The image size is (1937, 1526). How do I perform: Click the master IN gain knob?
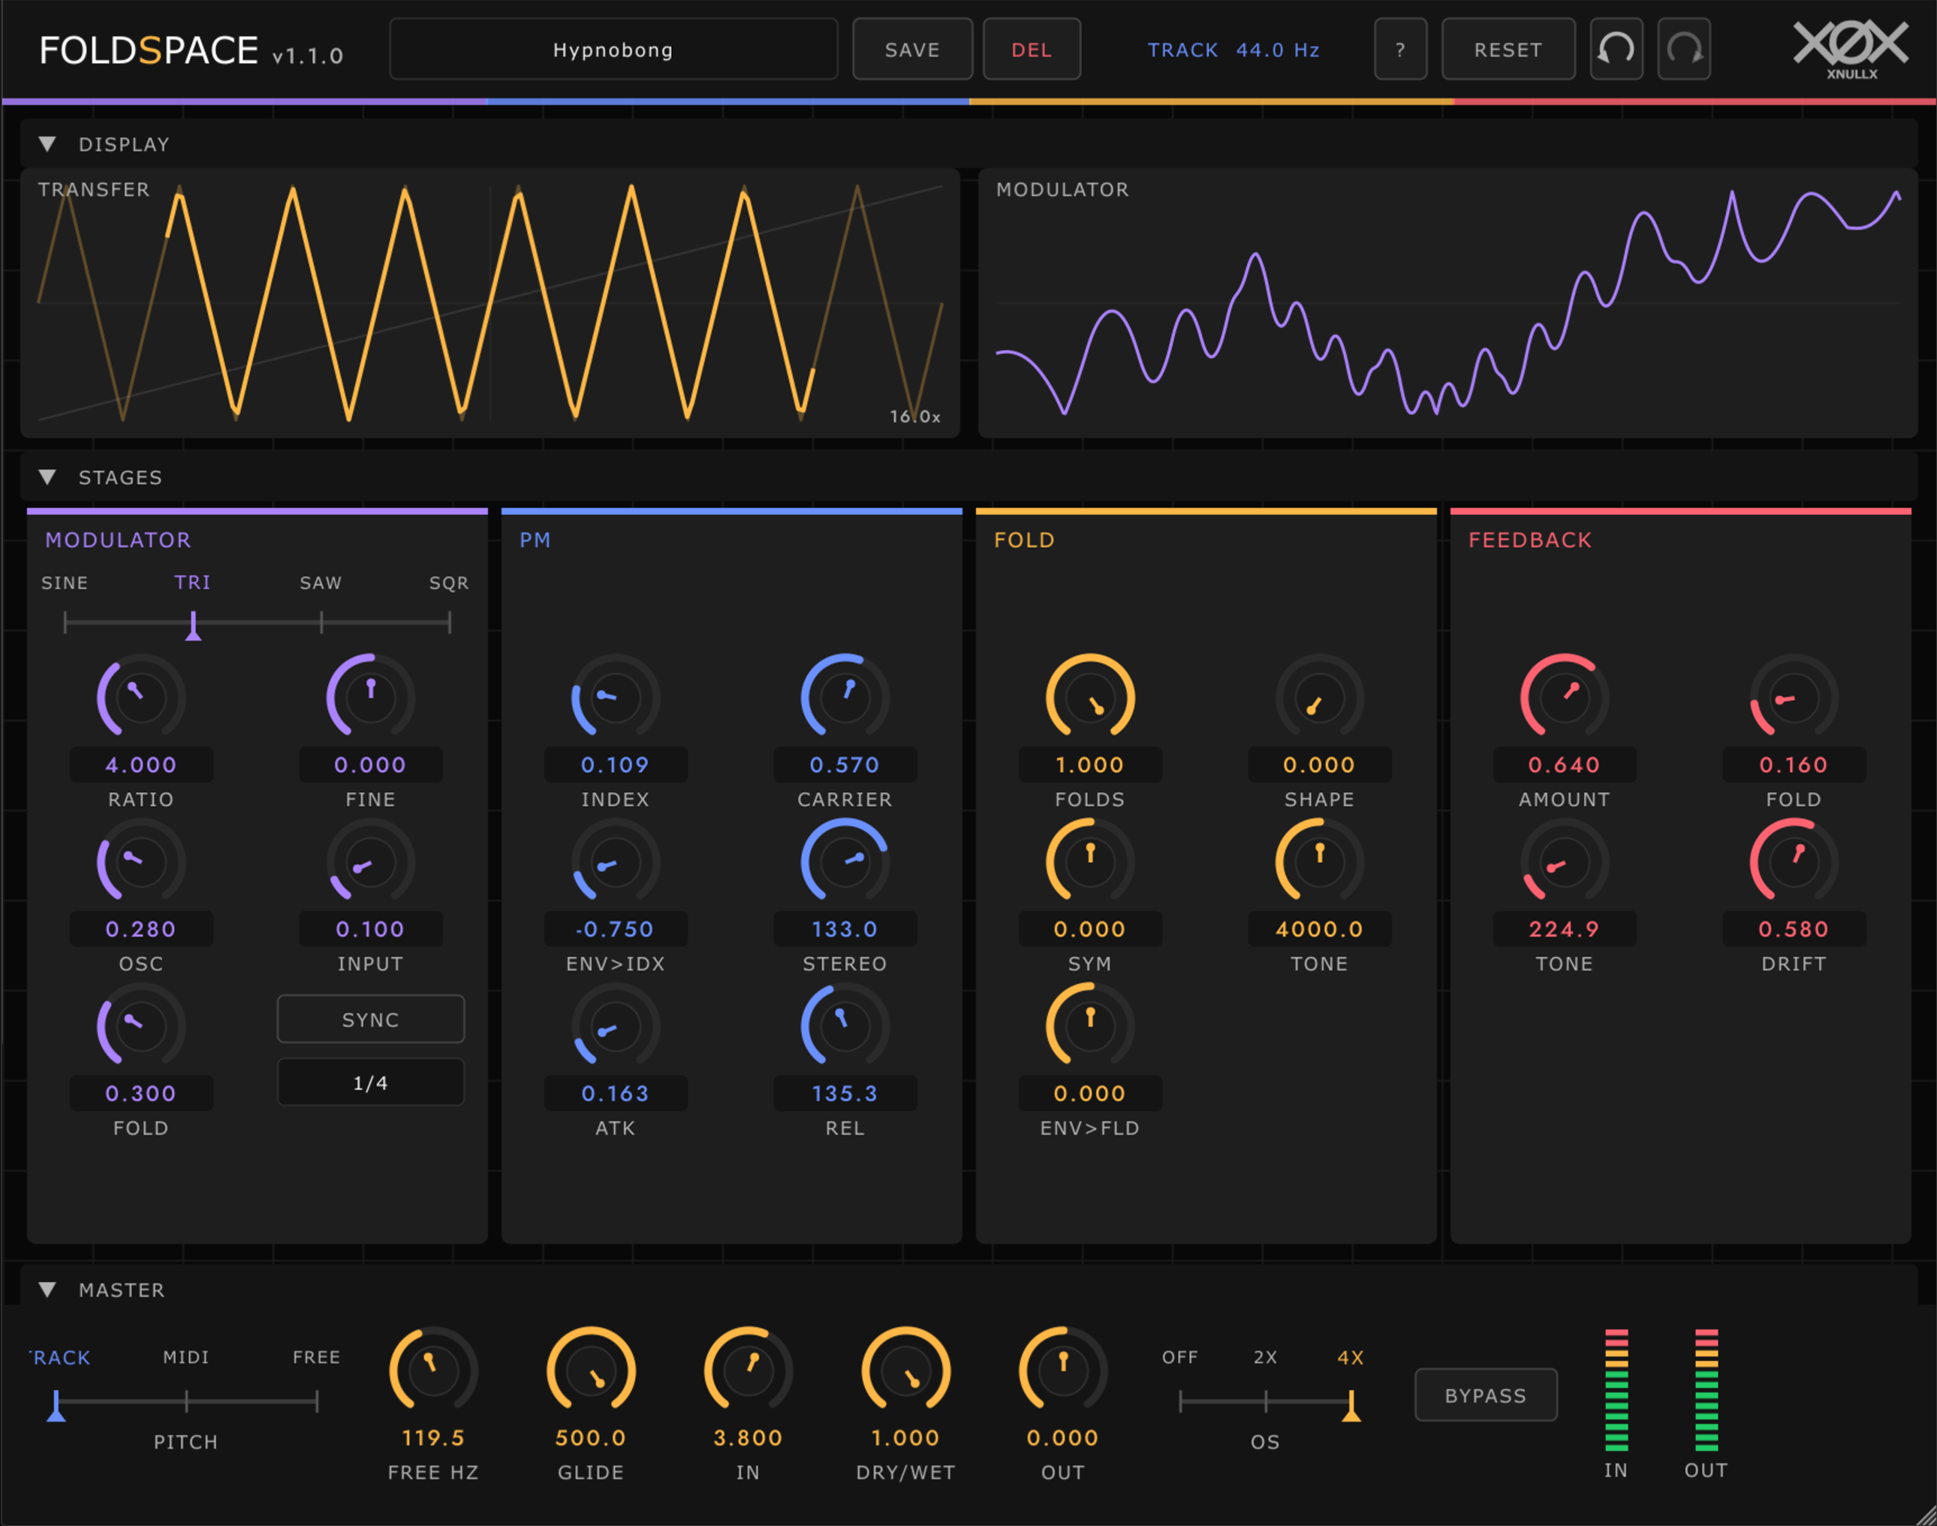pyautogui.click(x=748, y=1371)
